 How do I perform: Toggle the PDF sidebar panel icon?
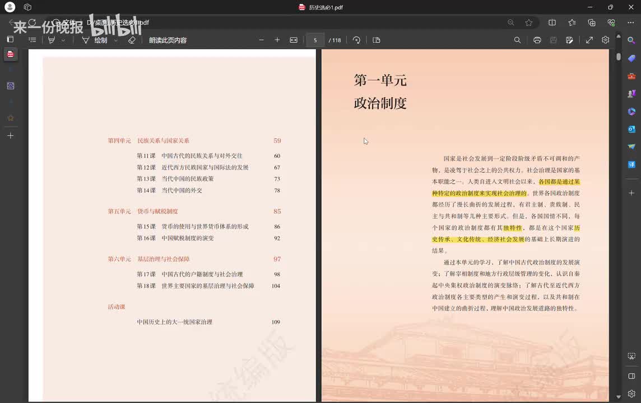click(10, 39)
